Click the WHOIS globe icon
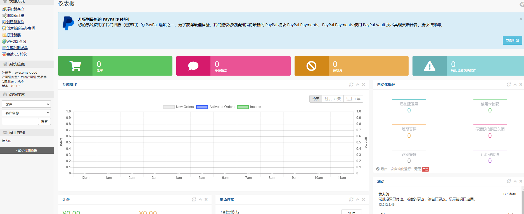This screenshot has height=214, width=524. pos(4,41)
